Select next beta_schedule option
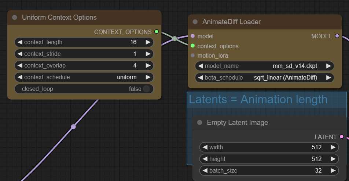 [328, 77]
